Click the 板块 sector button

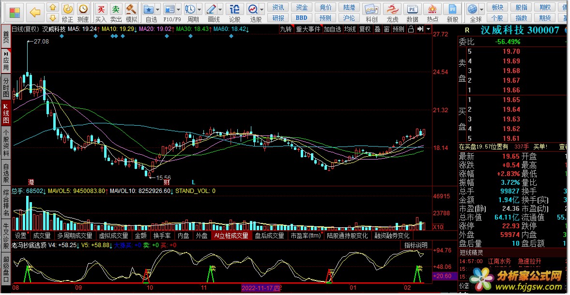[x=497, y=7]
